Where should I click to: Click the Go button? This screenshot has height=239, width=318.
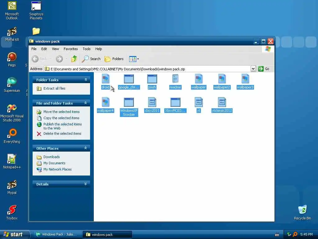264,69
